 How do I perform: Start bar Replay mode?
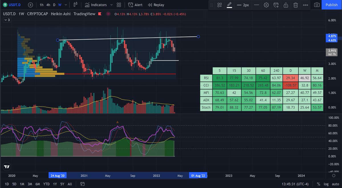[x=156, y=5]
